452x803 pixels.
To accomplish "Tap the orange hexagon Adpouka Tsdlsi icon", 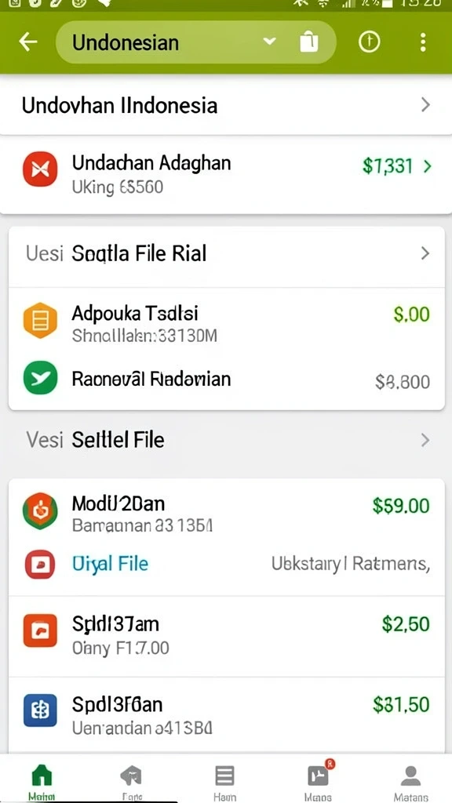I will (40, 321).
